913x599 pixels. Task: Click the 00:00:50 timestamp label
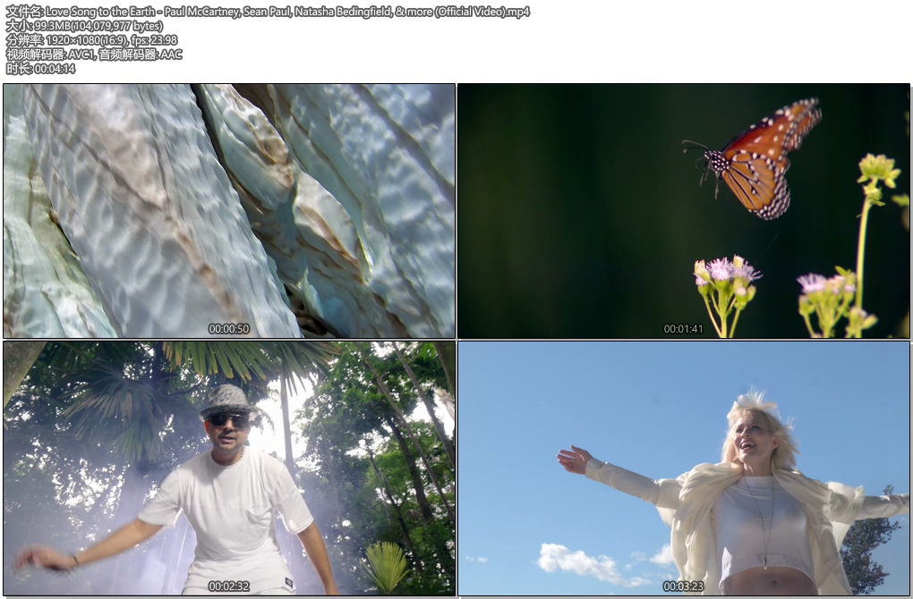[229, 329]
